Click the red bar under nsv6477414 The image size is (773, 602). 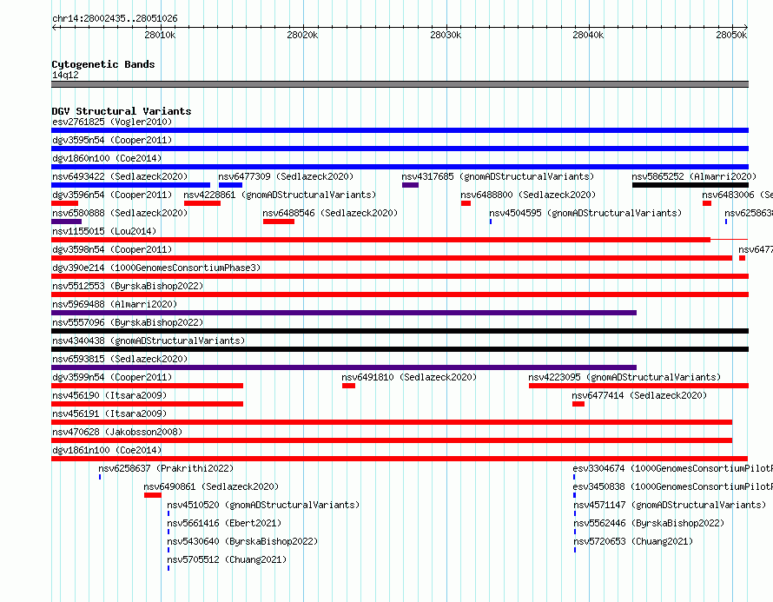tap(578, 404)
